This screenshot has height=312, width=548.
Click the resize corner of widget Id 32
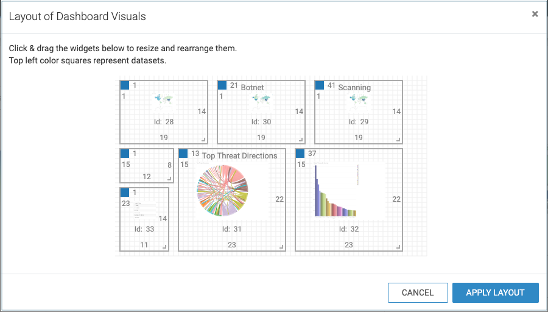pyautogui.click(x=398, y=247)
